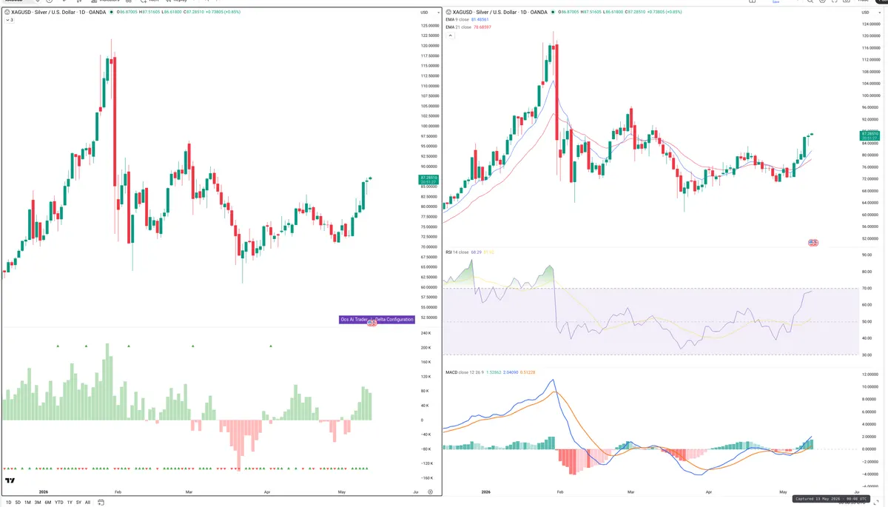Select the MACD close 12 26 9 legend

click(466, 372)
